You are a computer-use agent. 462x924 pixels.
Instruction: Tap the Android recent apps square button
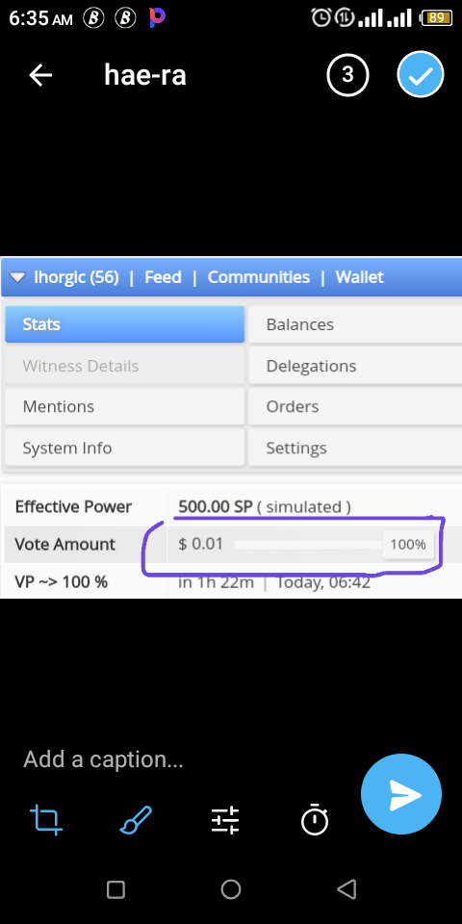116,889
